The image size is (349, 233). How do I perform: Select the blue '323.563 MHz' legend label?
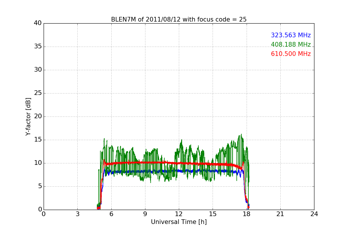291,35
